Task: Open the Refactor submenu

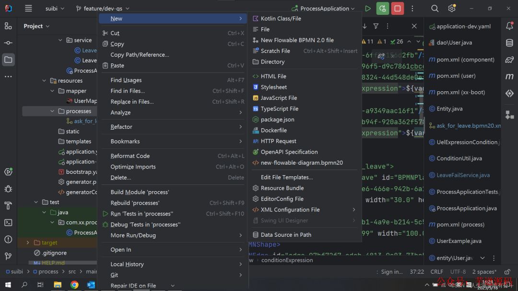Action: pos(173,127)
